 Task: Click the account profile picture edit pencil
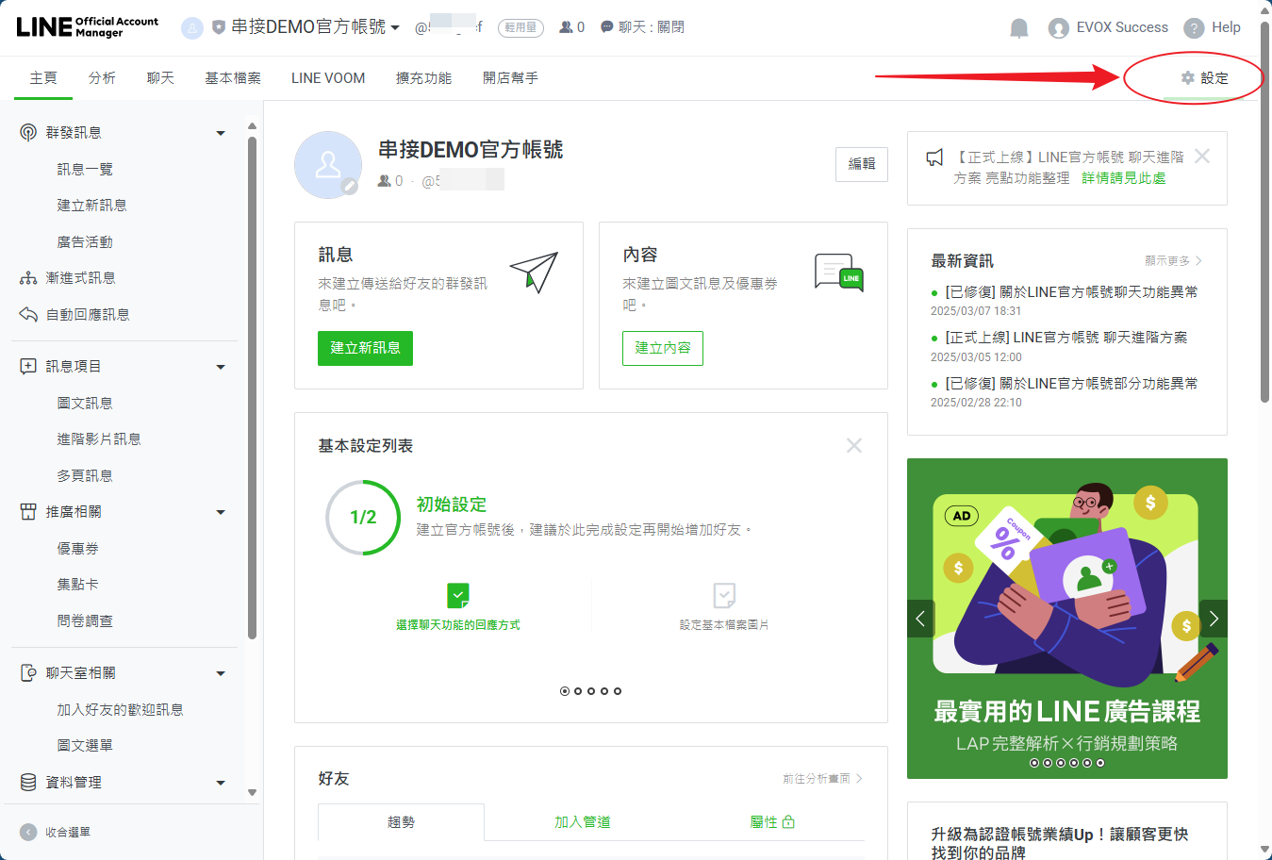tap(350, 187)
